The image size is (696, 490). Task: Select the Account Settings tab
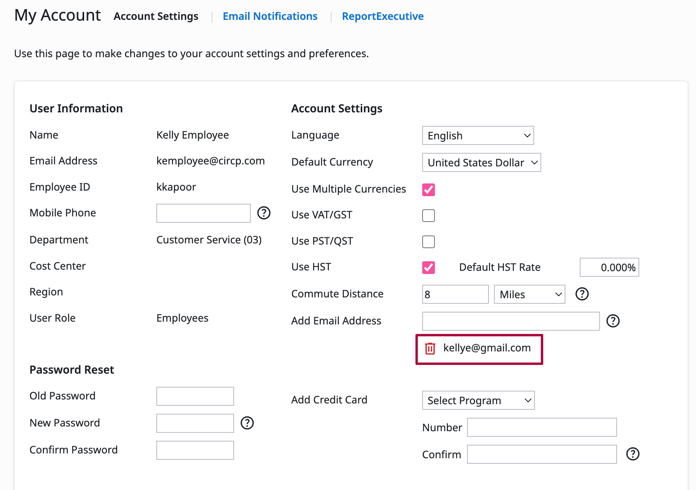pyautogui.click(x=156, y=16)
